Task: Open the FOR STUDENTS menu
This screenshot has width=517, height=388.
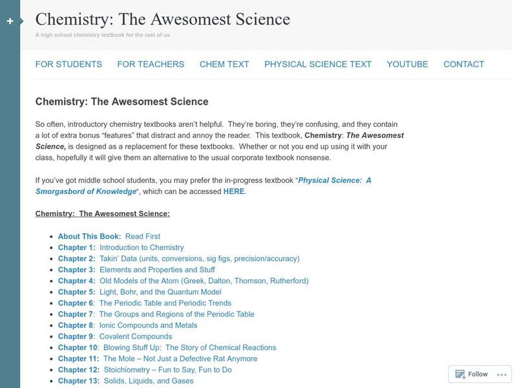Action: click(x=69, y=64)
